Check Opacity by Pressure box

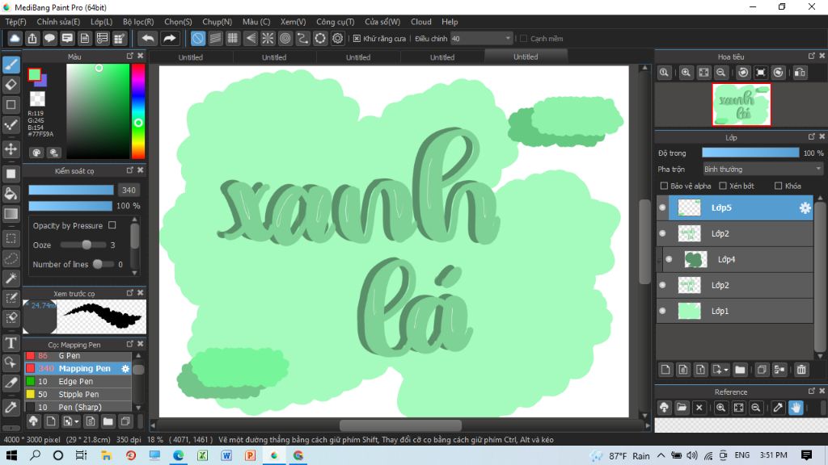[x=112, y=225]
